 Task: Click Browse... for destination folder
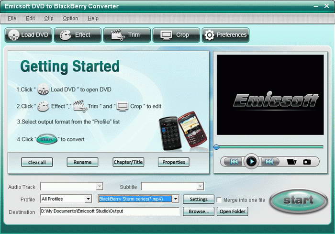pyautogui.click(x=199, y=212)
